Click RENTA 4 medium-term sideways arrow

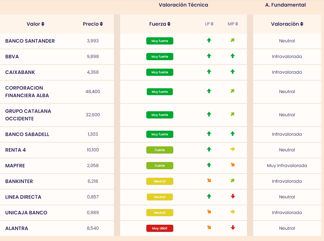tap(232, 149)
